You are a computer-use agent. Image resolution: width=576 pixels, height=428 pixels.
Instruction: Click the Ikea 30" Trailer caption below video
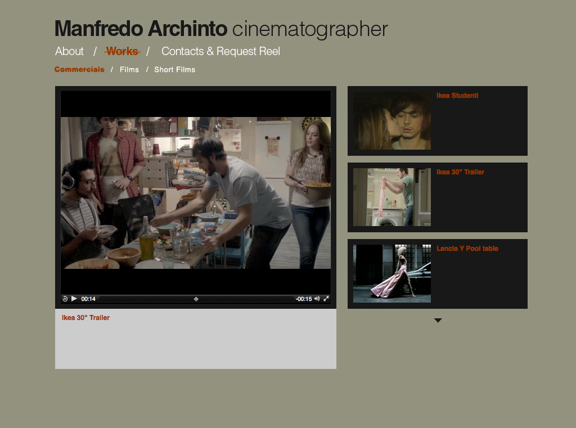tap(85, 318)
